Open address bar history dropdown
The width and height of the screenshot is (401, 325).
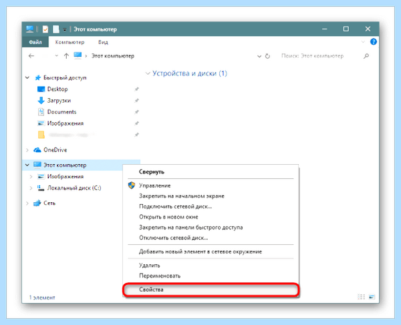tap(259, 56)
